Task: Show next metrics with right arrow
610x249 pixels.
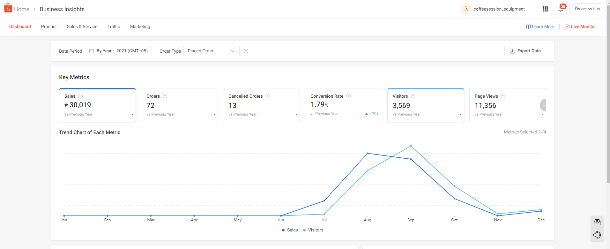Action: pyautogui.click(x=543, y=105)
